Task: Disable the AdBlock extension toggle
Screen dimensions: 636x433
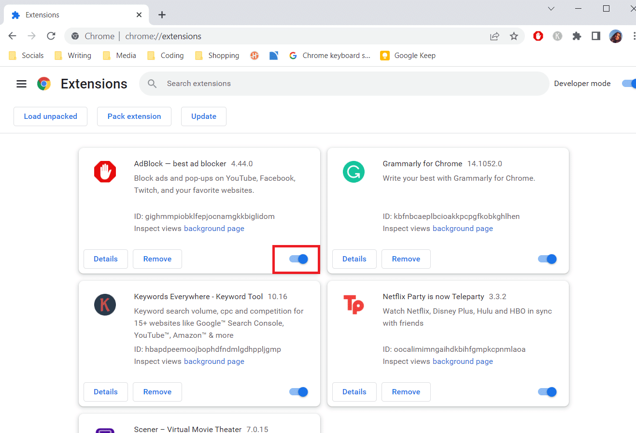Action: (x=298, y=259)
